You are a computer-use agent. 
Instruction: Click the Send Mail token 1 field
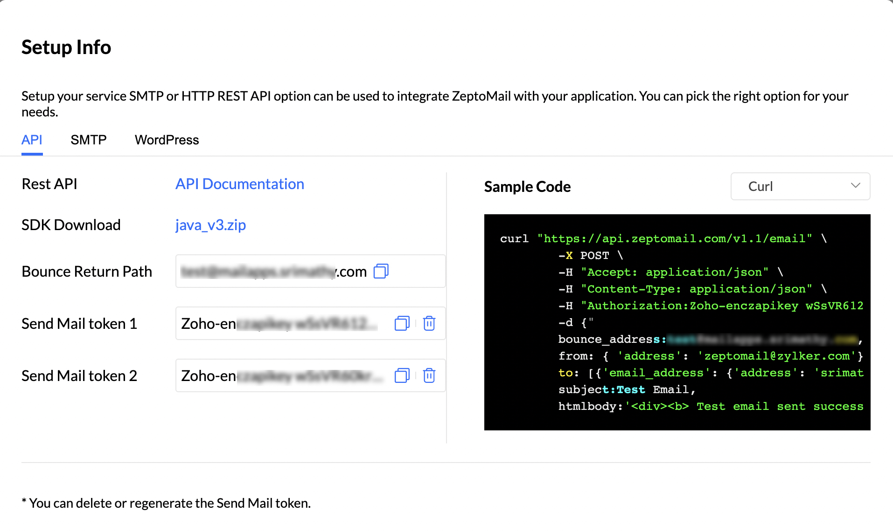[x=280, y=324]
